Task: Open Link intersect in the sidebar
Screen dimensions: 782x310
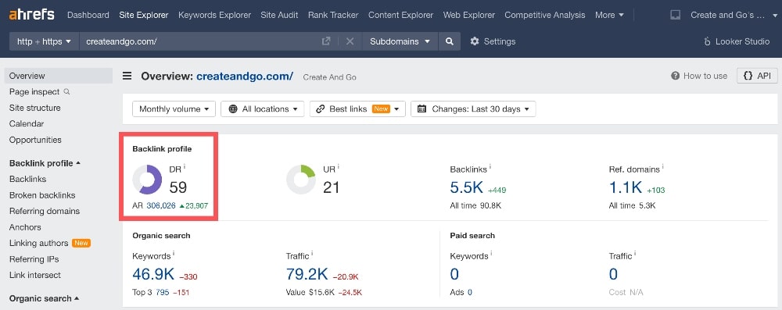Action: pyautogui.click(x=35, y=275)
